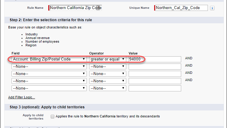Expand the second row Field dropdown
227x128 pixels.
49,66
